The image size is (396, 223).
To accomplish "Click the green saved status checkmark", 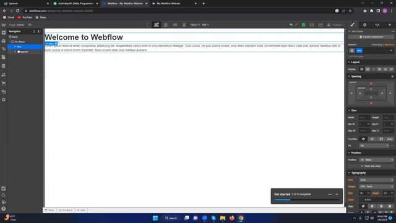I will [304, 25].
